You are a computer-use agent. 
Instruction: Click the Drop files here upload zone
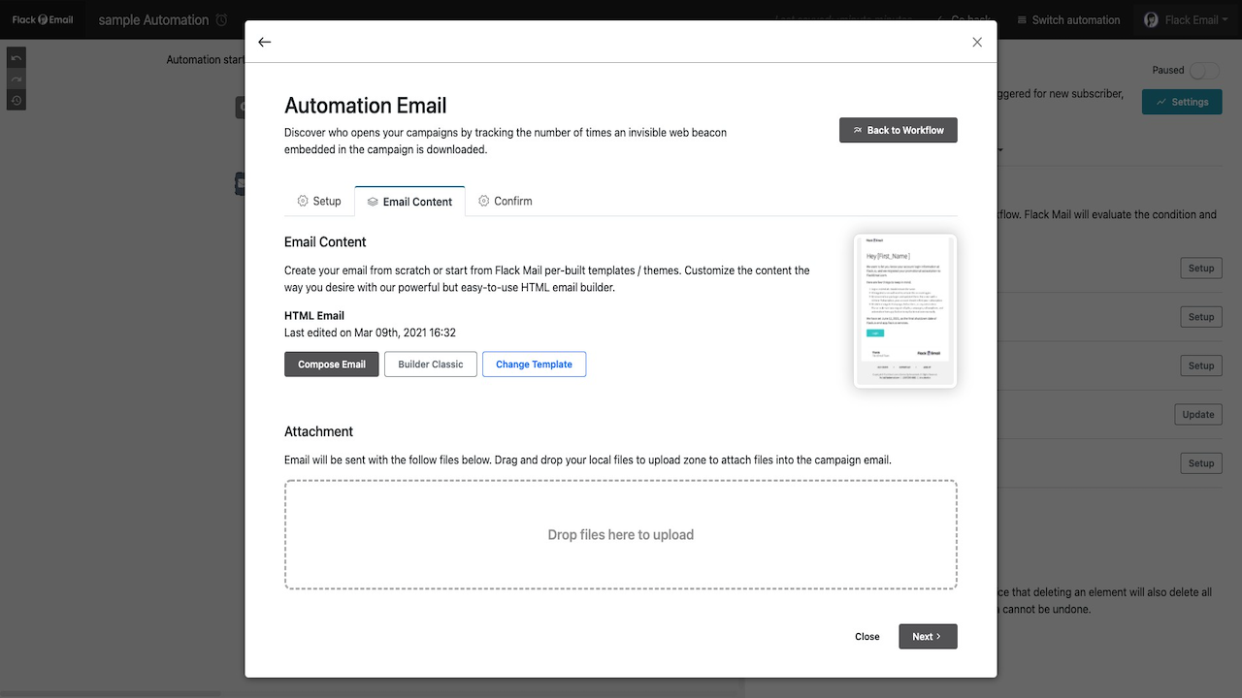click(621, 534)
